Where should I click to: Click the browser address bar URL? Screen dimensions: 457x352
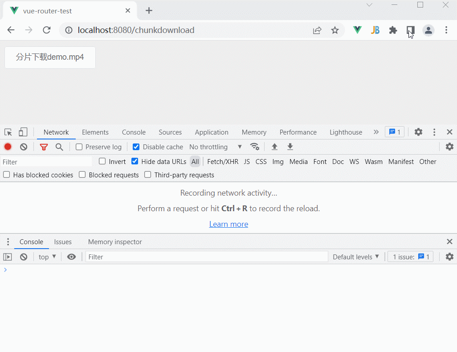click(x=136, y=30)
